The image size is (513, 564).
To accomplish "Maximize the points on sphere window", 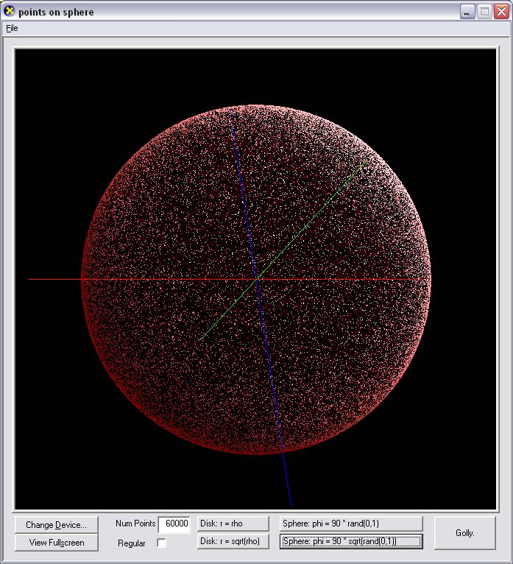I will 484,12.
